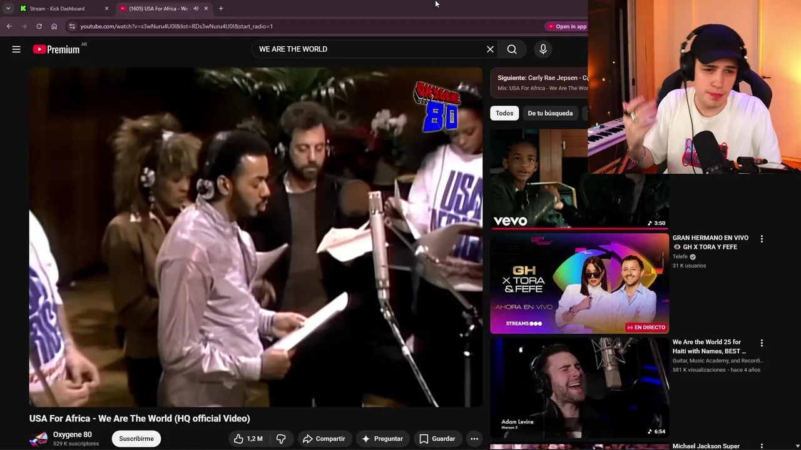The width and height of the screenshot is (801, 450).
Task: Open the Oxygene 80 channel avatar
Action: pos(38,439)
